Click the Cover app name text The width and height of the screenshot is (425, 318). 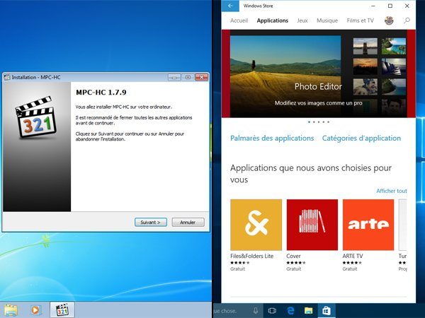point(293,256)
